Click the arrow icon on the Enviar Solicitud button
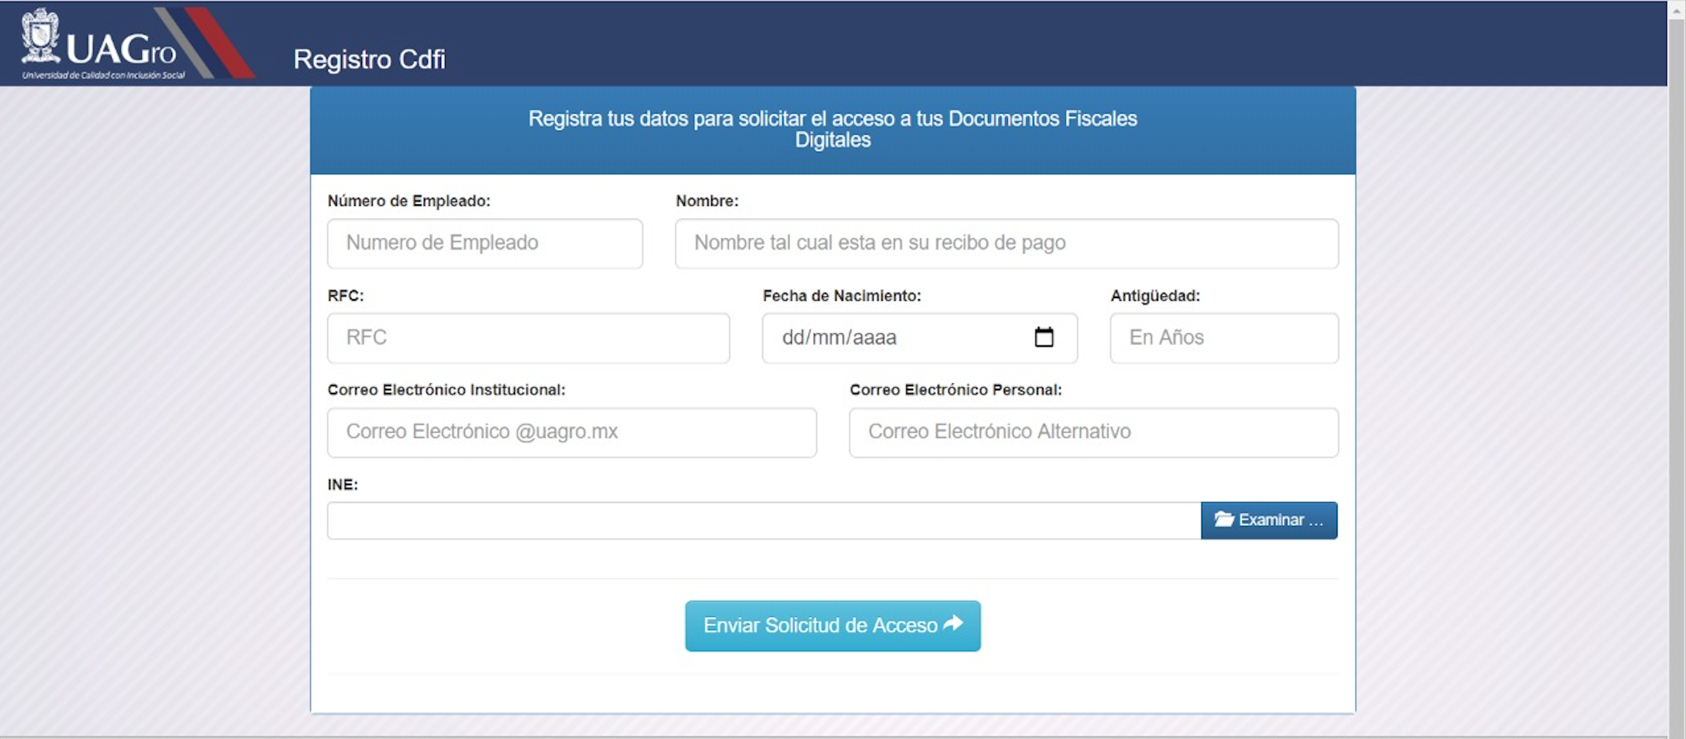This screenshot has height=739, width=1686. click(x=953, y=623)
